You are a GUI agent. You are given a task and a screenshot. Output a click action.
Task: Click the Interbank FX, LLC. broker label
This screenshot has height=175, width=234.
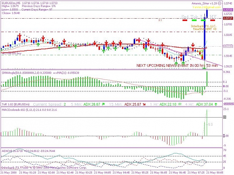click(204, 26)
